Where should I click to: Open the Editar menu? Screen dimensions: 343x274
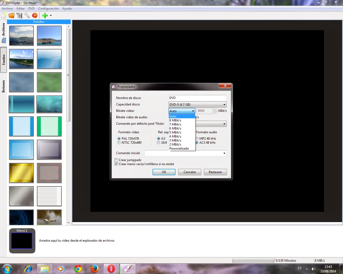(21, 9)
